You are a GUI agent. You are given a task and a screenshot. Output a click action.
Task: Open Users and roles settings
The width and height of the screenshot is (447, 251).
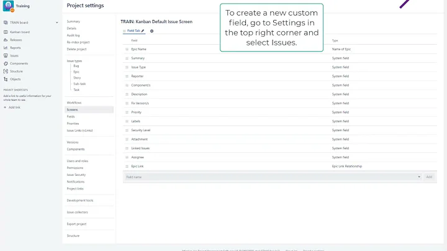(x=78, y=161)
